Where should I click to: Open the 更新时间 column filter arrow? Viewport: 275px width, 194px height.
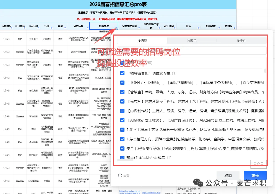11,28
